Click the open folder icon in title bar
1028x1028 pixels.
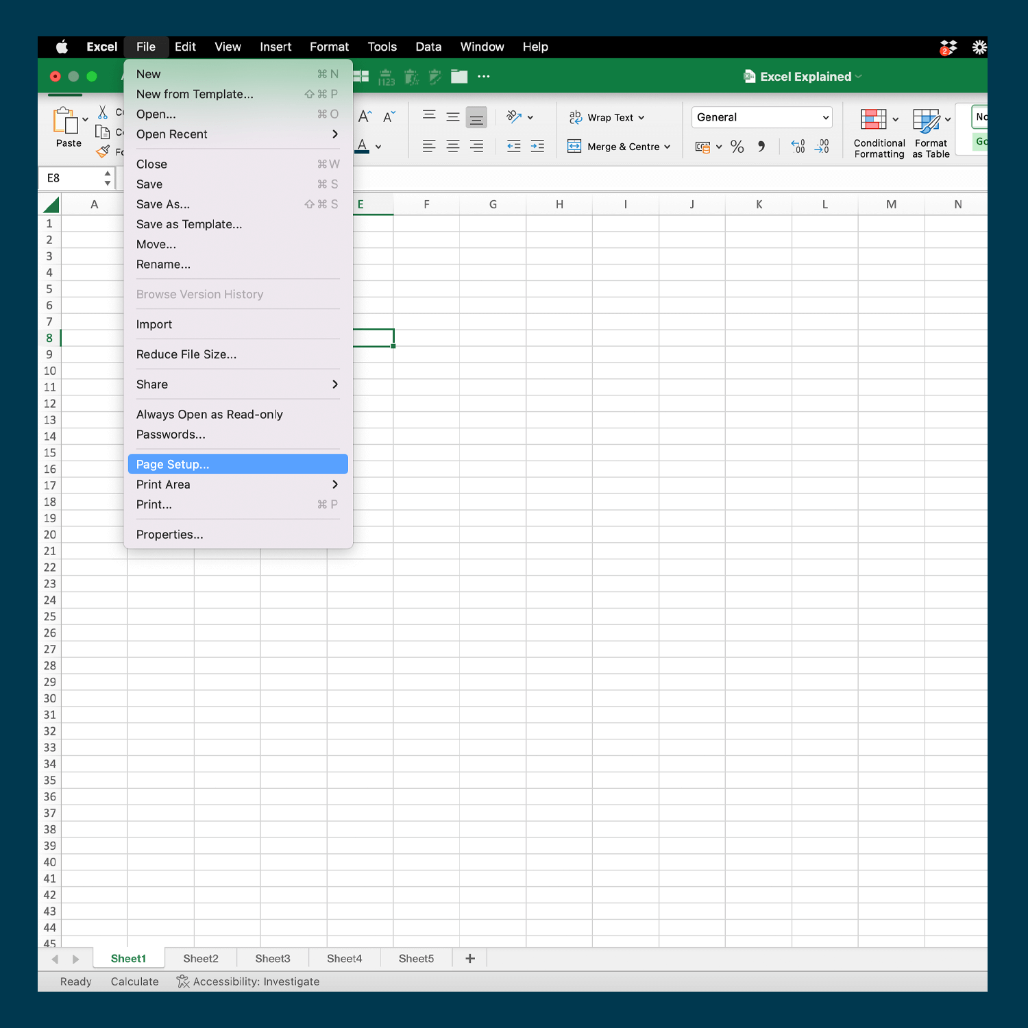point(459,76)
